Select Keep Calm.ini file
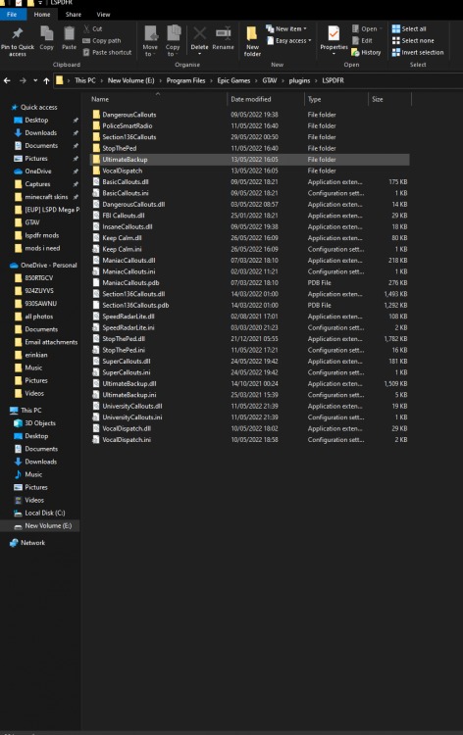This screenshot has height=735, width=463. pyautogui.click(x=122, y=249)
